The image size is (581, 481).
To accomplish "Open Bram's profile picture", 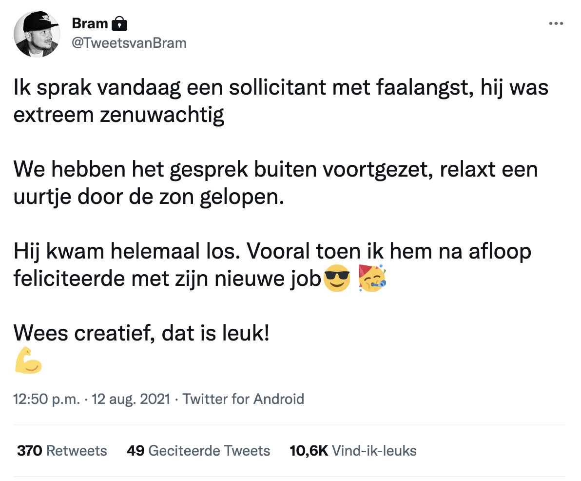I will 38,34.
